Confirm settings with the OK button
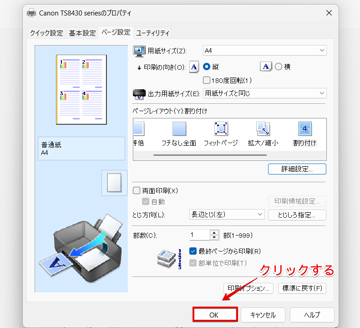This screenshot has width=360, height=328. point(215,315)
